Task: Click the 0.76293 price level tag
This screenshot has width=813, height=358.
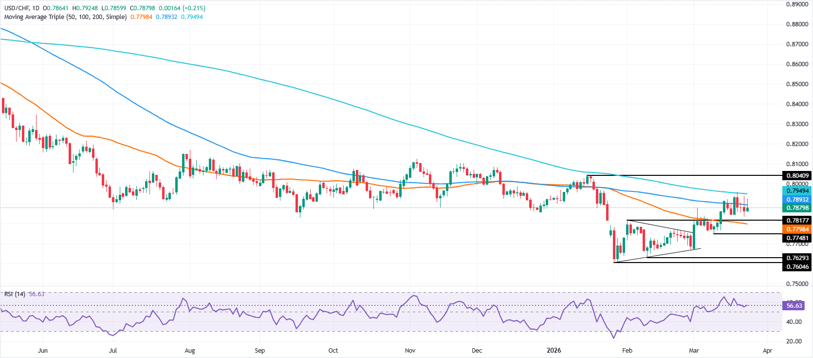Action: tap(797, 258)
